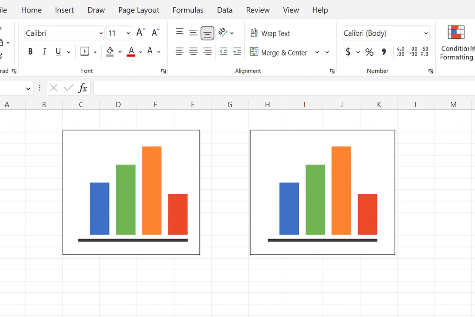Screen dimensions: 475x317
Task: Open the Name Box dropdown arrow
Action: [28, 89]
